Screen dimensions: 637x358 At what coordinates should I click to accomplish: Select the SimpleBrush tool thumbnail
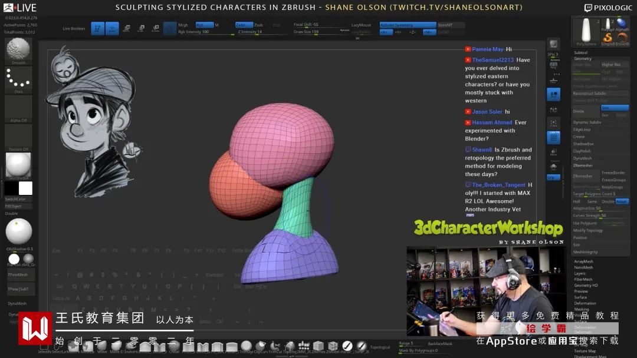(608, 38)
